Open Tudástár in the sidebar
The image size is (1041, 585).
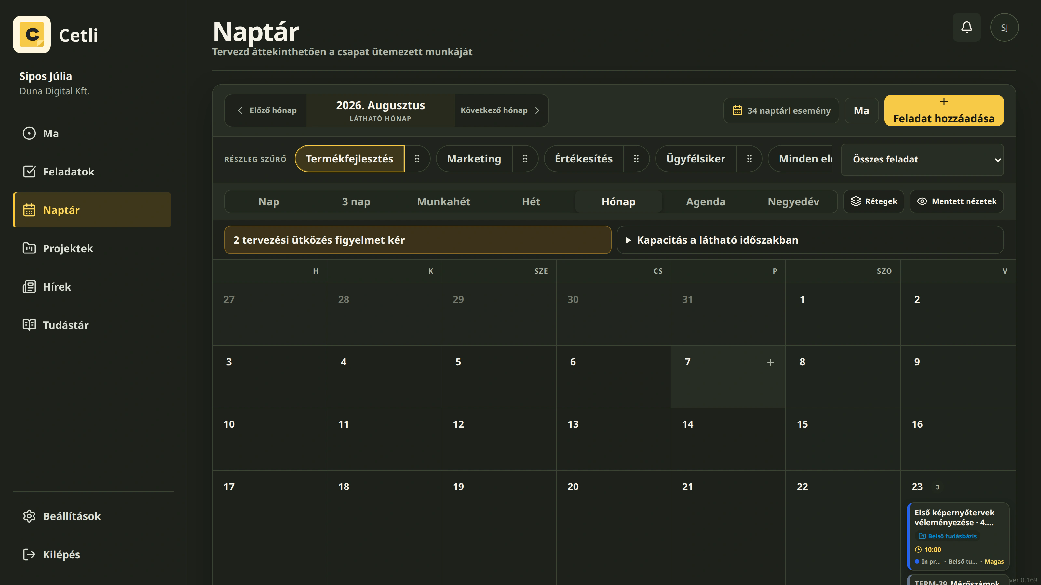point(92,325)
